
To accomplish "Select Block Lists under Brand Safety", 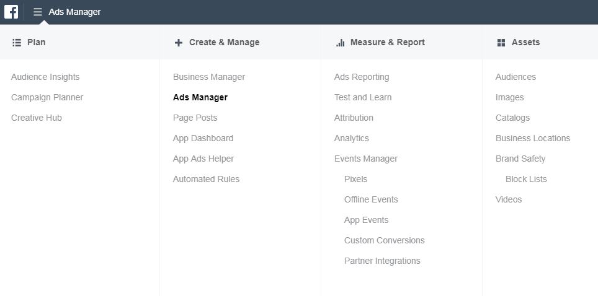I will tap(526, 179).
